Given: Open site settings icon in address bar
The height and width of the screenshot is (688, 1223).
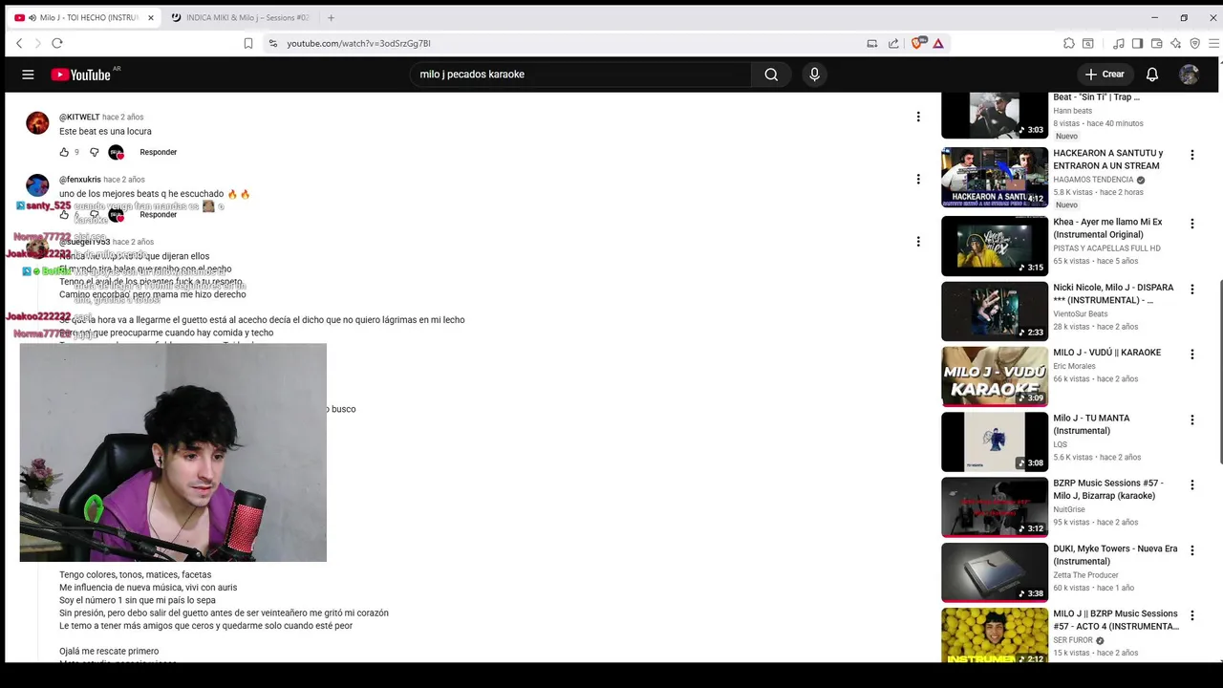Looking at the screenshot, I should coord(273,43).
